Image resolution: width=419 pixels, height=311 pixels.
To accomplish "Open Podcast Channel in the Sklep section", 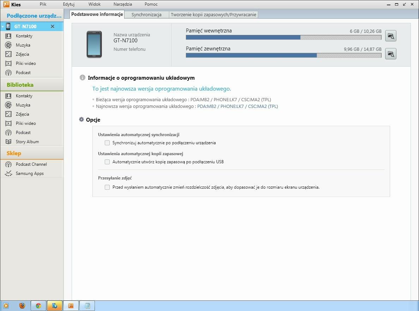I will pyautogui.click(x=32, y=164).
